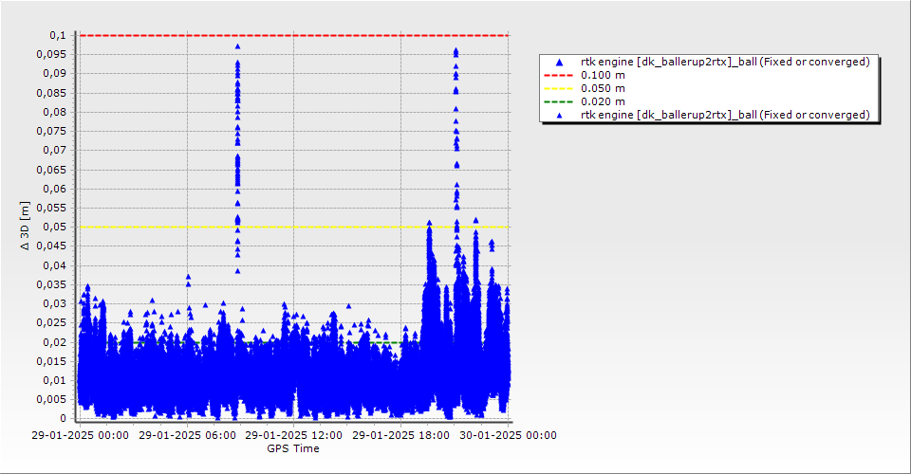Click the 29-01-2025 18:00 axis label
Viewport: 911px width, 474px height.
click(x=400, y=435)
